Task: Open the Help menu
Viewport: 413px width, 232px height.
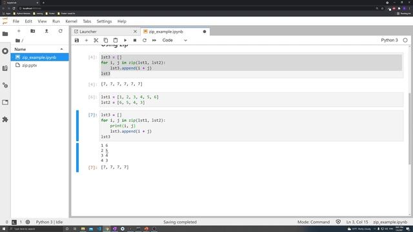Action: 122,21
